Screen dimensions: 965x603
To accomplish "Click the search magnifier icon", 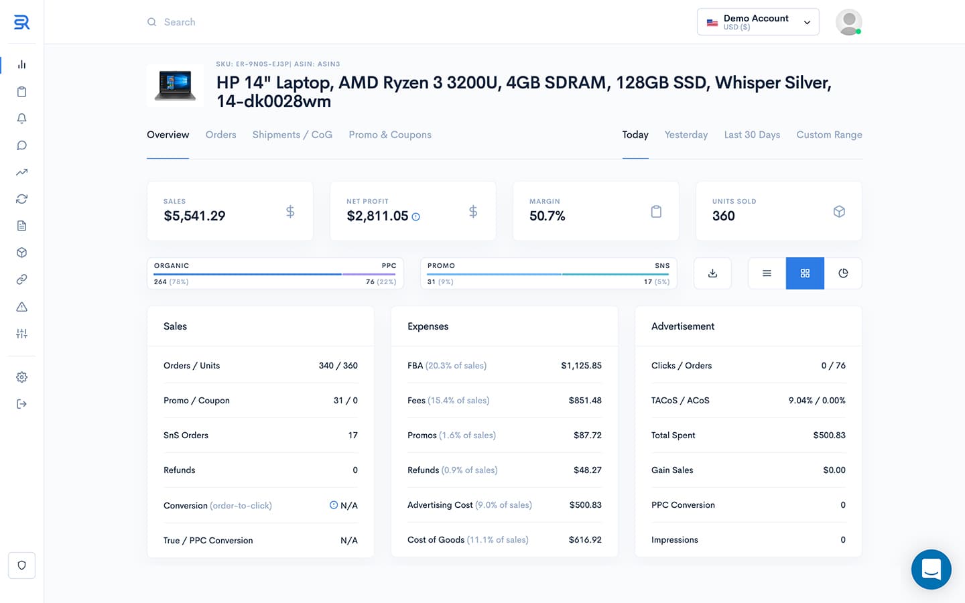I will click(x=151, y=22).
